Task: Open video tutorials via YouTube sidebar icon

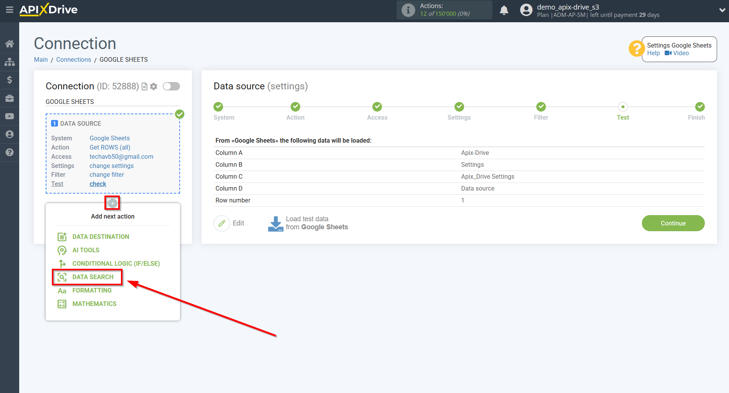Action: [10, 116]
